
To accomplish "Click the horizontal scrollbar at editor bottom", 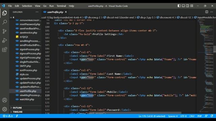I will pos(135,113).
